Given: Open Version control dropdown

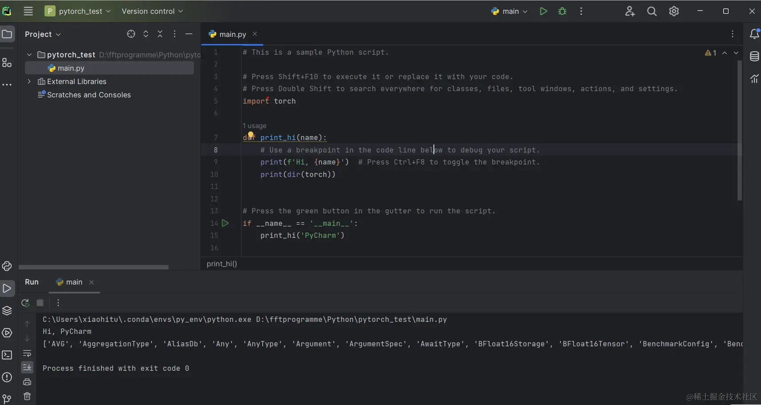Looking at the screenshot, I should 152,11.
